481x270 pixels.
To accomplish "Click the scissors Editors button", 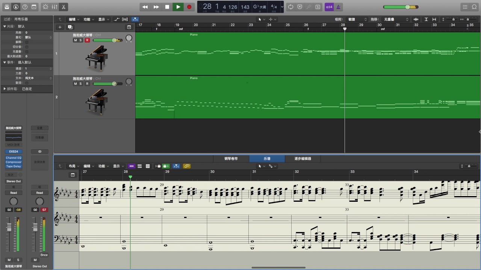I will click(64, 7).
